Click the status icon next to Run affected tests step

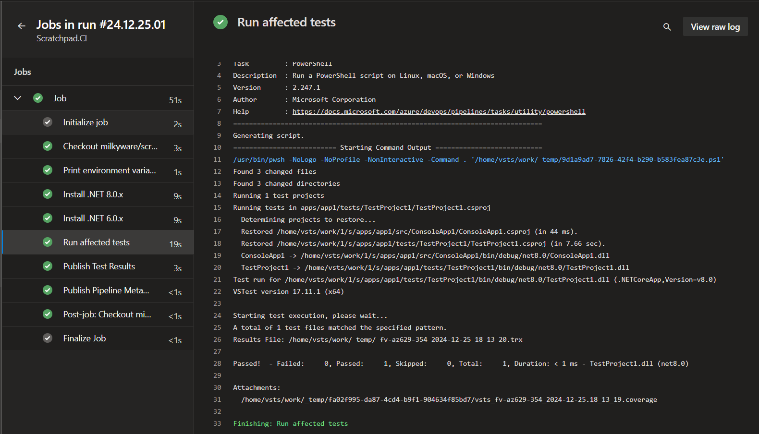(x=48, y=242)
